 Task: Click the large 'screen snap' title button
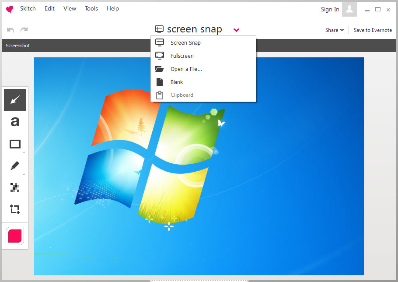click(195, 29)
